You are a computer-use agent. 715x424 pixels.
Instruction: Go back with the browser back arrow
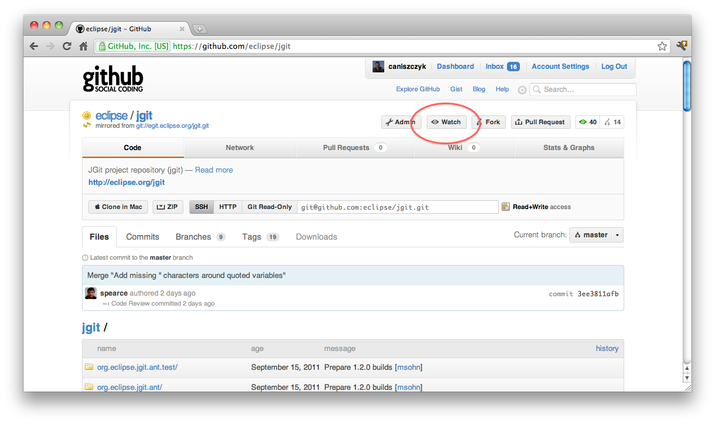[x=34, y=46]
